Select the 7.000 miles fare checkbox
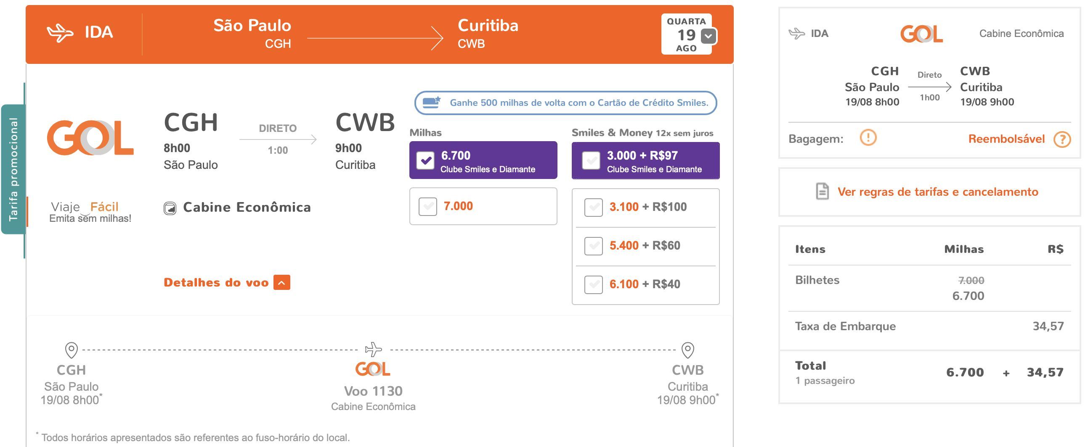The width and height of the screenshot is (1088, 447). [x=427, y=207]
